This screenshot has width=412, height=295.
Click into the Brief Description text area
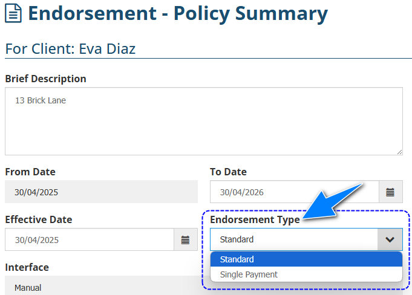(x=203, y=121)
